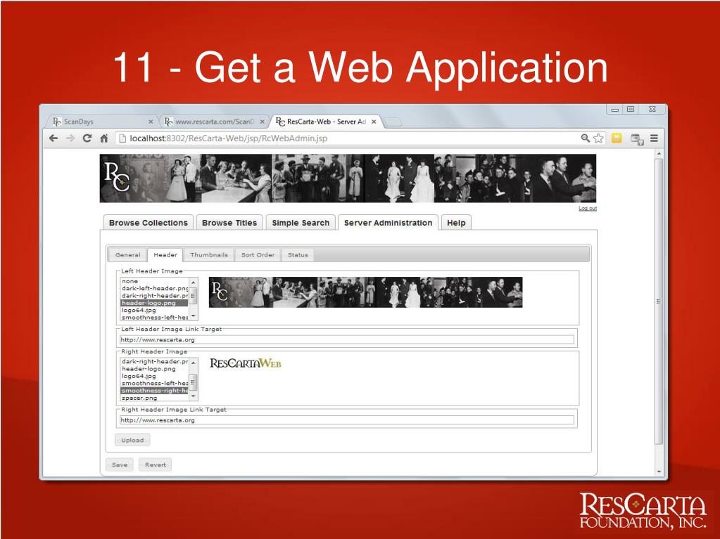Click the Save button
720x539 pixels.
click(x=120, y=465)
